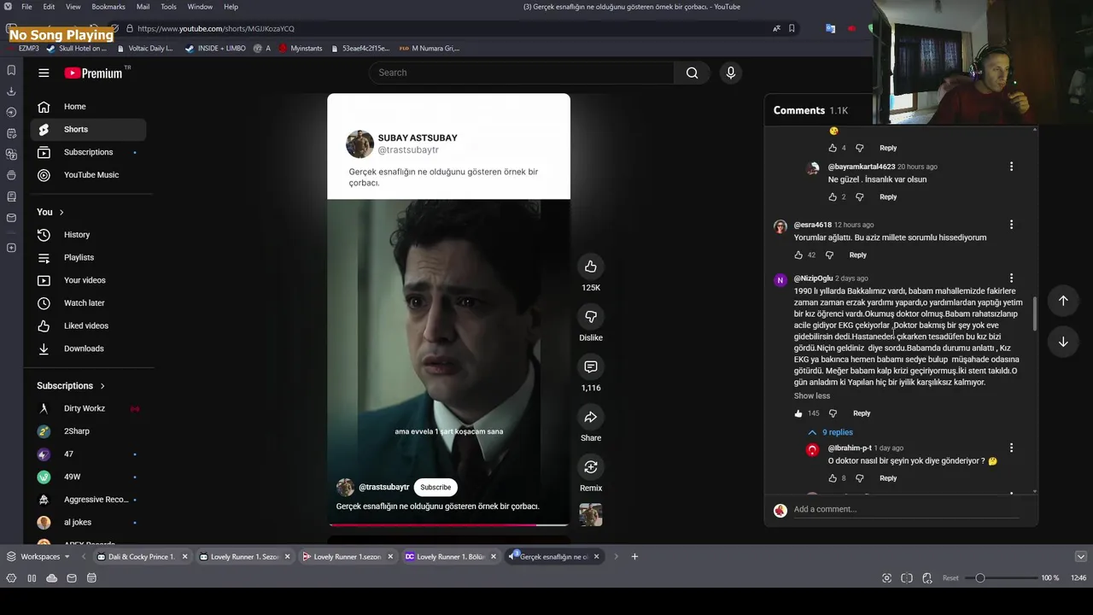The height and width of the screenshot is (615, 1093).
Task: Click the Vivaldi browser menu logo
Action: (x=8, y=7)
